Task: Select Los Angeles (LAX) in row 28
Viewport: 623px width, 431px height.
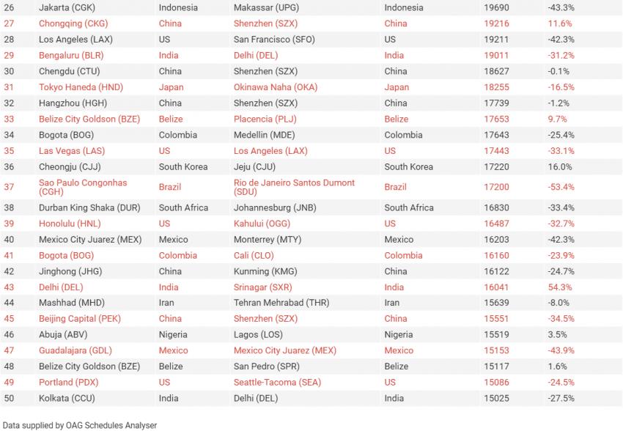Action: click(75, 40)
